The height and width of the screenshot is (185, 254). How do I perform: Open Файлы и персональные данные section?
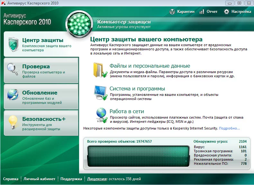[x=150, y=66]
